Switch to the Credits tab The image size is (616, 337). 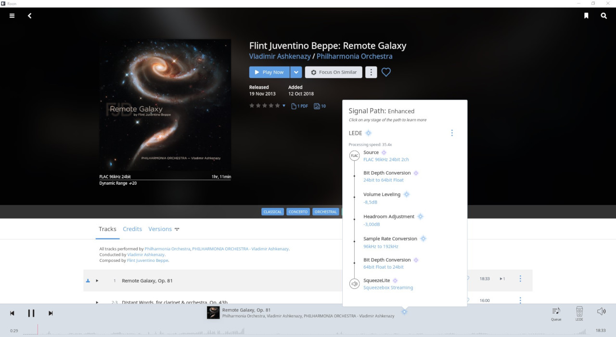(x=132, y=229)
